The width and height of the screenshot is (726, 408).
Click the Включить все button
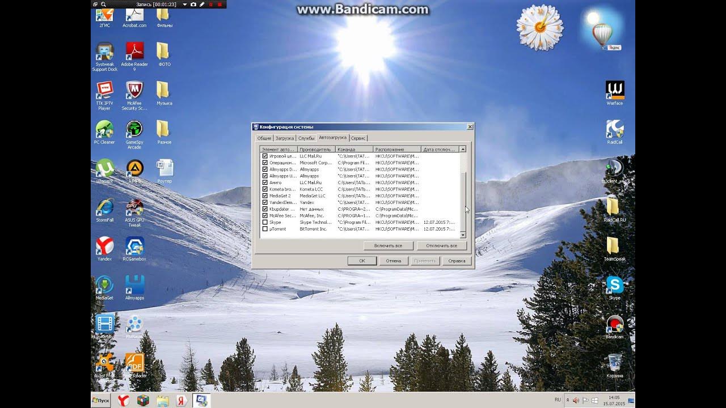tap(388, 246)
